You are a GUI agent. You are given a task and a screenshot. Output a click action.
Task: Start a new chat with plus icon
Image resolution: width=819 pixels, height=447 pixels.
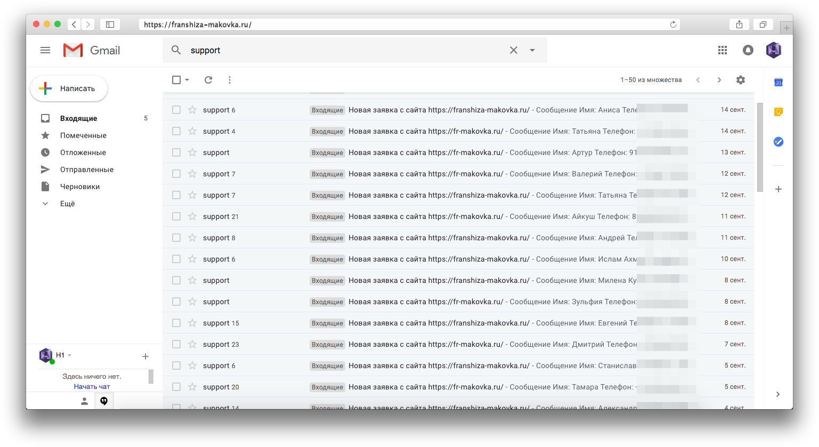click(145, 356)
